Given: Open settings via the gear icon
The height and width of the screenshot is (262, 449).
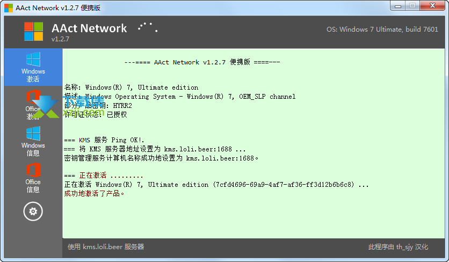Looking at the screenshot, I should [x=33, y=212].
